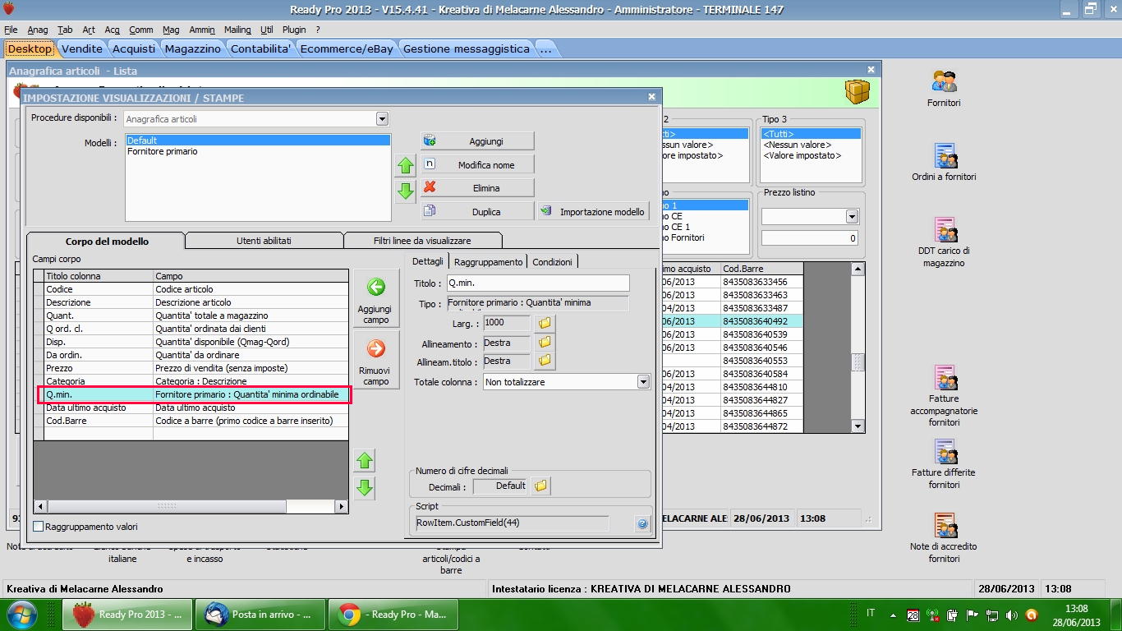
Task: Select the Default model in Modelli list
Action: pos(258,140)
